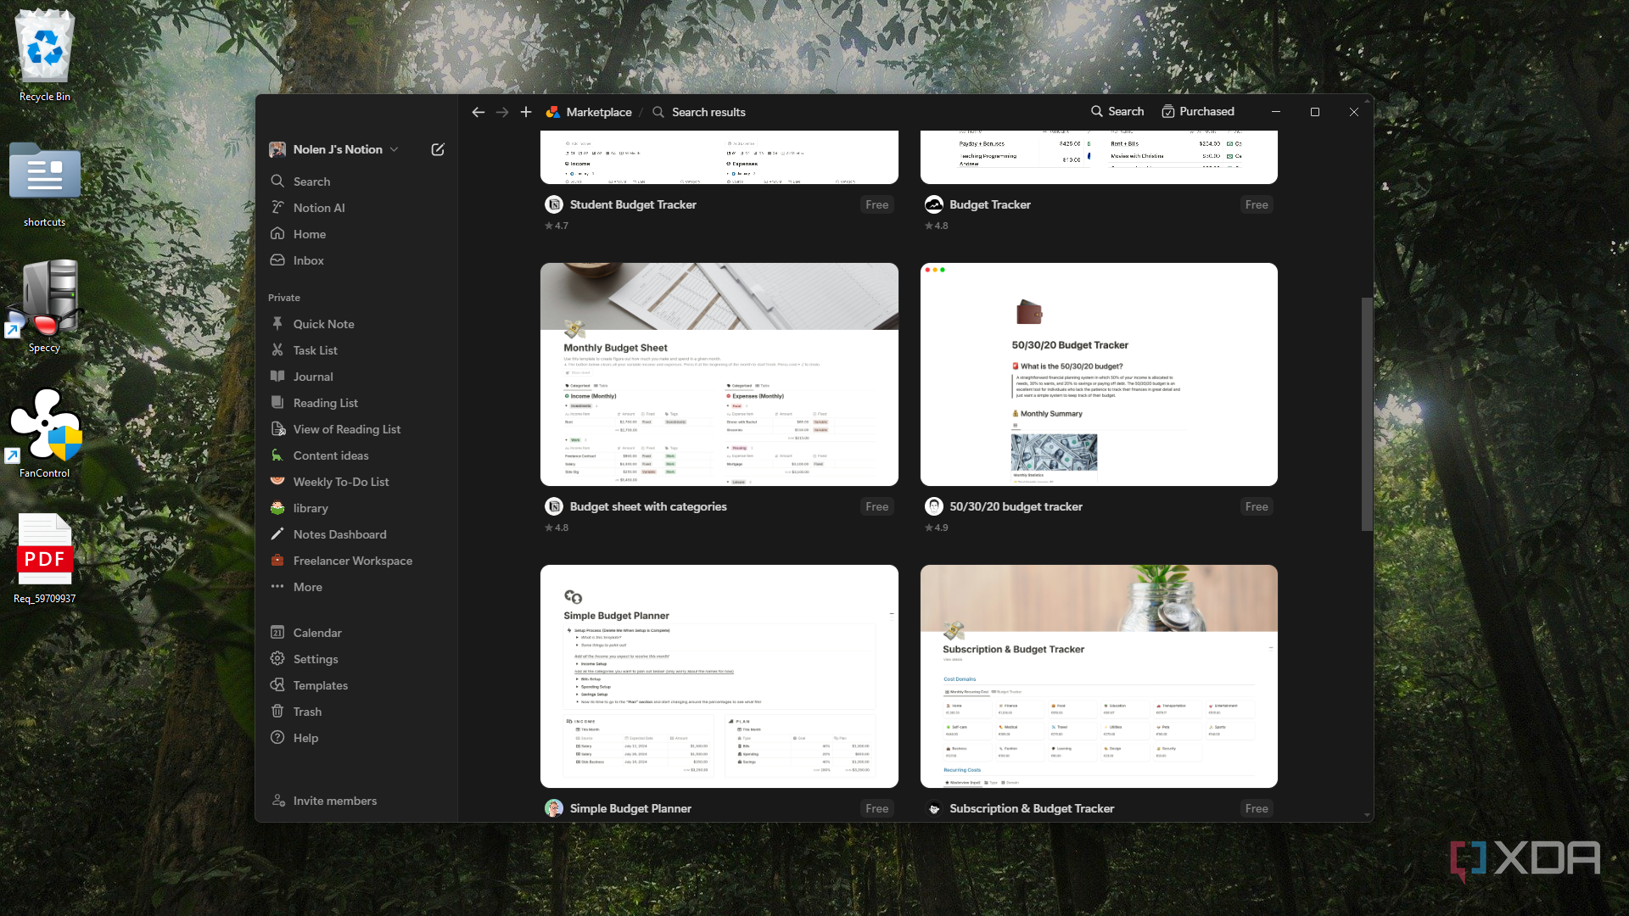The height and width of the screenshot is (916, 1629).
Task: Click the pencil icon beside Notes Dashboard
Action: coord(277,533)
